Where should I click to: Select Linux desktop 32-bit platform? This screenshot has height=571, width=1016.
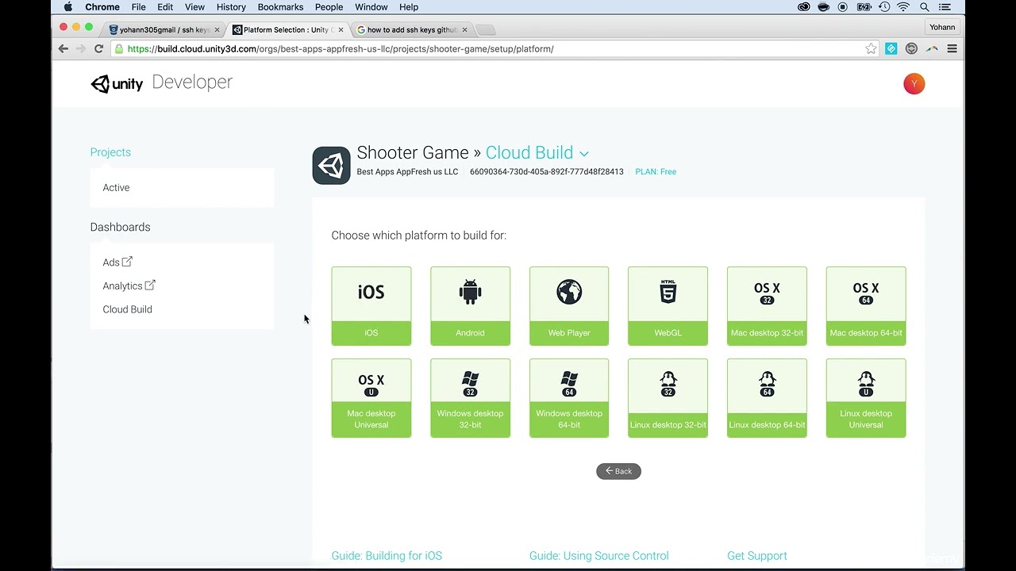pyautogui.click(x=668, y=398)
